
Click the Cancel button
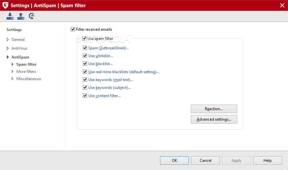tap(206, 161)
